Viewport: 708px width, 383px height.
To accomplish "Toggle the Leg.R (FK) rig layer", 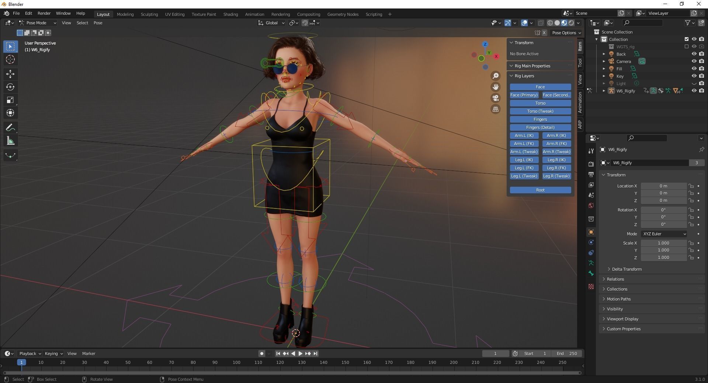I will point(556,168).
